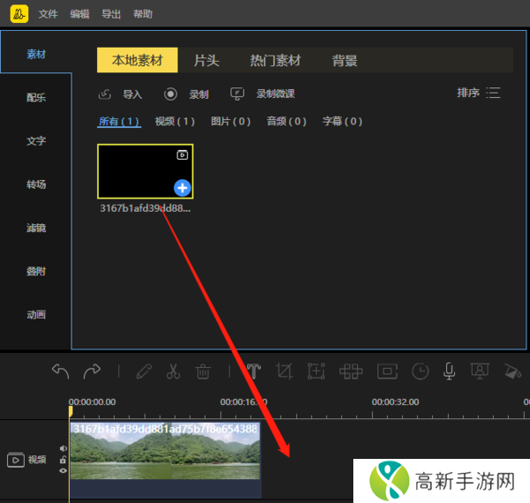Open the 排序 sort dropdown
Viewport: 530px width, 503px height.
[478, 94]
